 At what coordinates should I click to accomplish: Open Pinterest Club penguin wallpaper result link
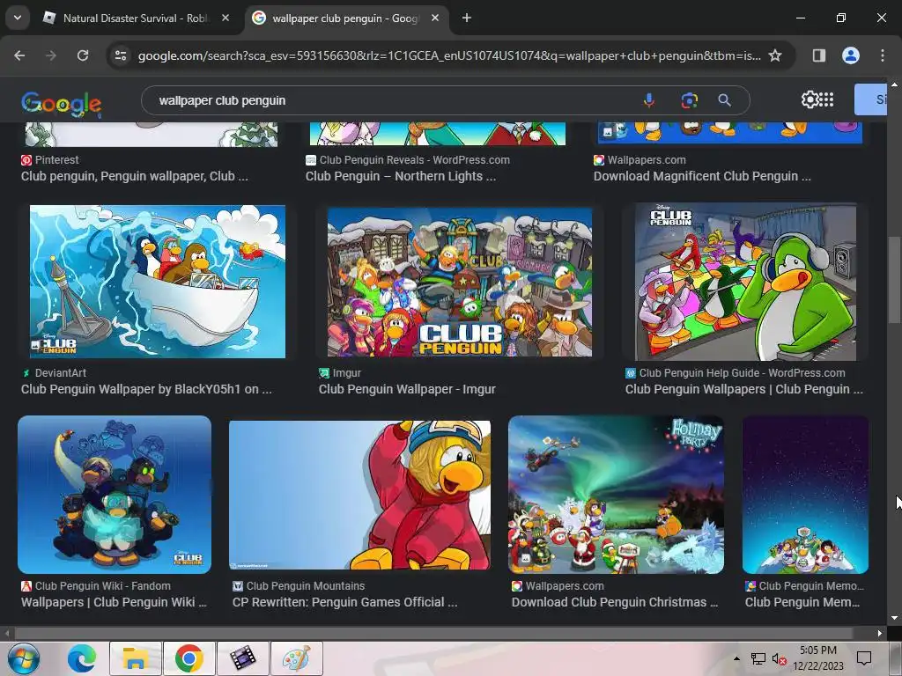[x=134, y=176]
